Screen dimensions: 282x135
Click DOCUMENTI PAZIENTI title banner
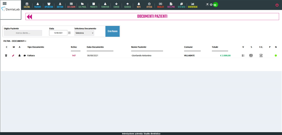point(152,16)
